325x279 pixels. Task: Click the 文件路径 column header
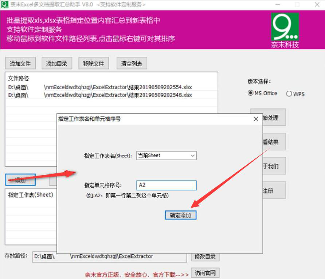[x=19, y=79]
